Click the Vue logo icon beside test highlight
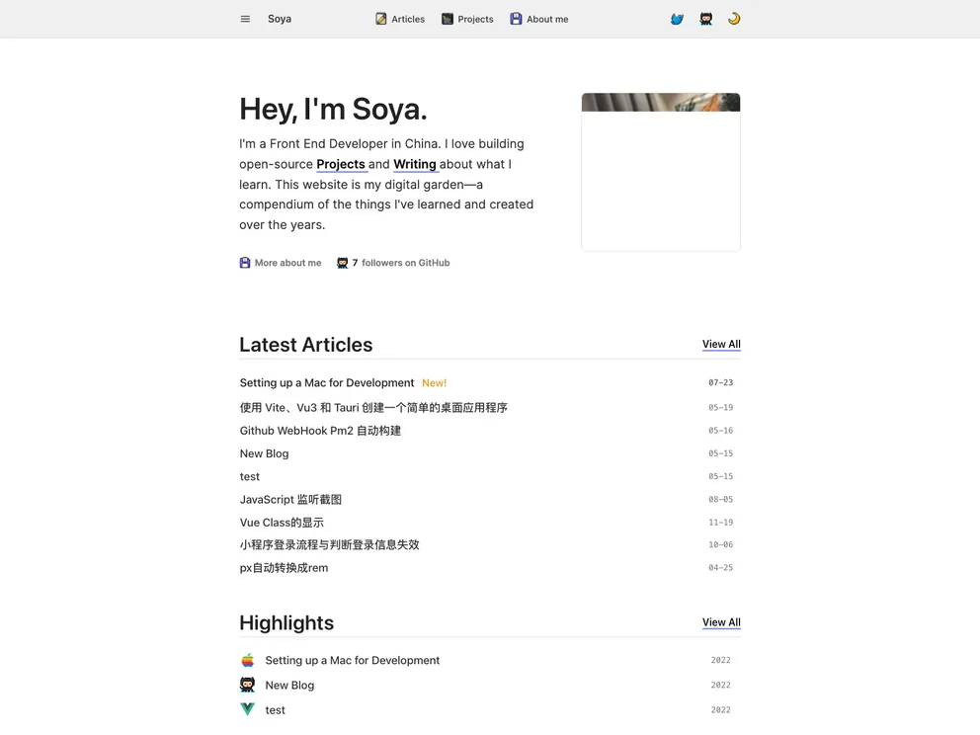This screenshot has height=735, width=980. (x=247, y=709)
